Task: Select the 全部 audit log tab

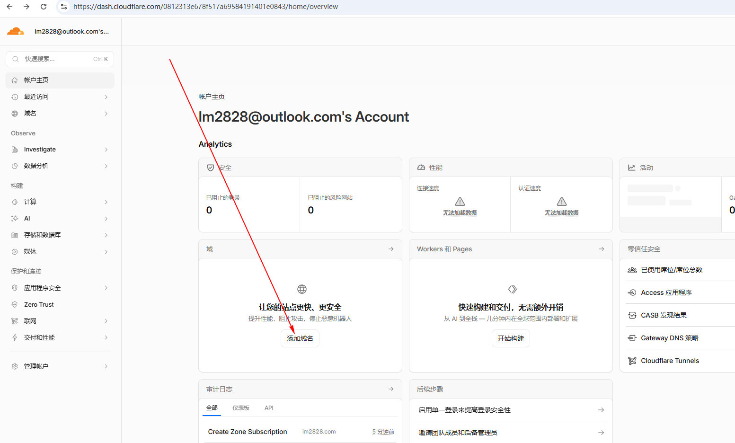Action: (x=212, y=408)
